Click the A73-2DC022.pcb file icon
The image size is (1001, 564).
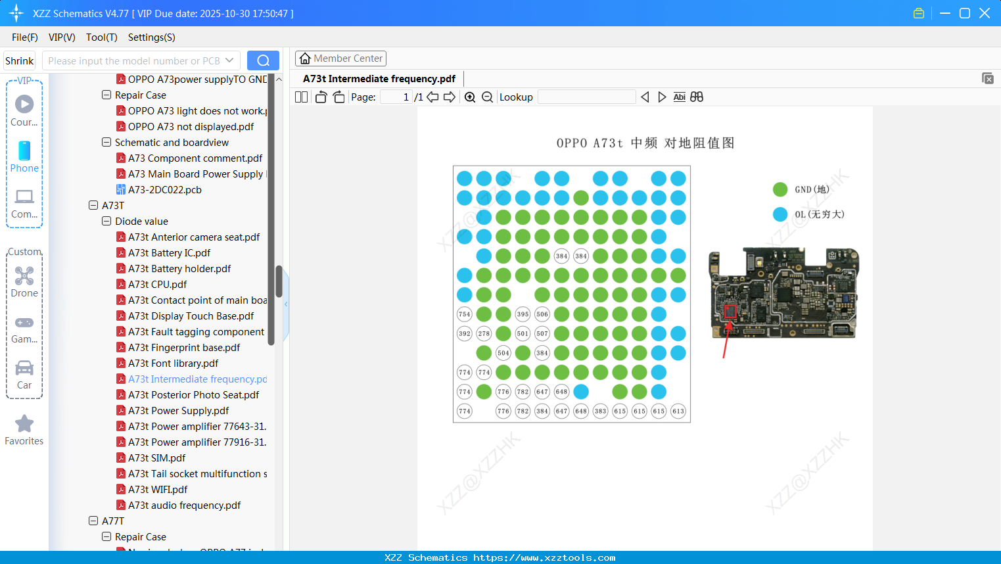(x=121, y=190)
